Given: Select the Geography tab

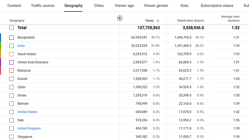Looking at the screenshot, I should coord(73,6).
